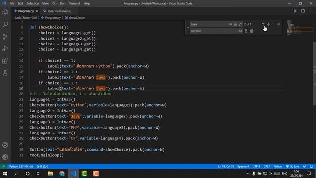Open the Testing flask view

[x=5, y=73]
